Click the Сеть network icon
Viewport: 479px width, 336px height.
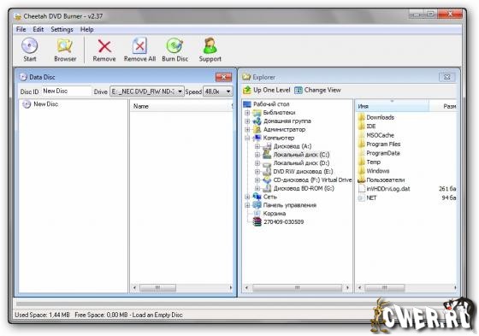257,197
